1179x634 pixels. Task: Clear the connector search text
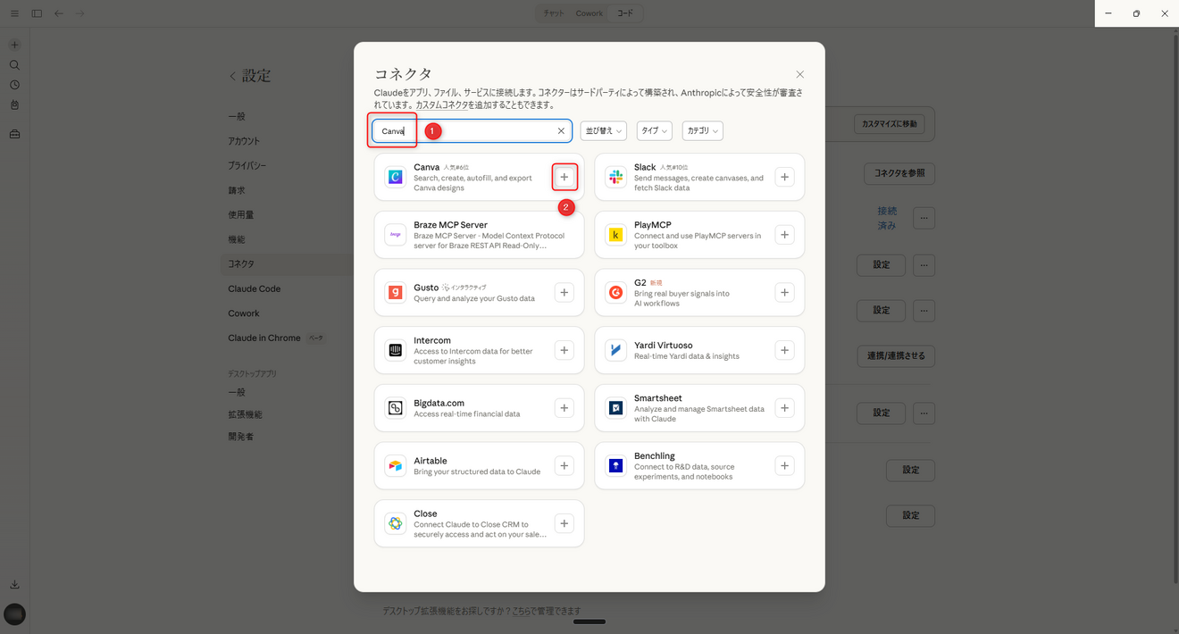561,131
